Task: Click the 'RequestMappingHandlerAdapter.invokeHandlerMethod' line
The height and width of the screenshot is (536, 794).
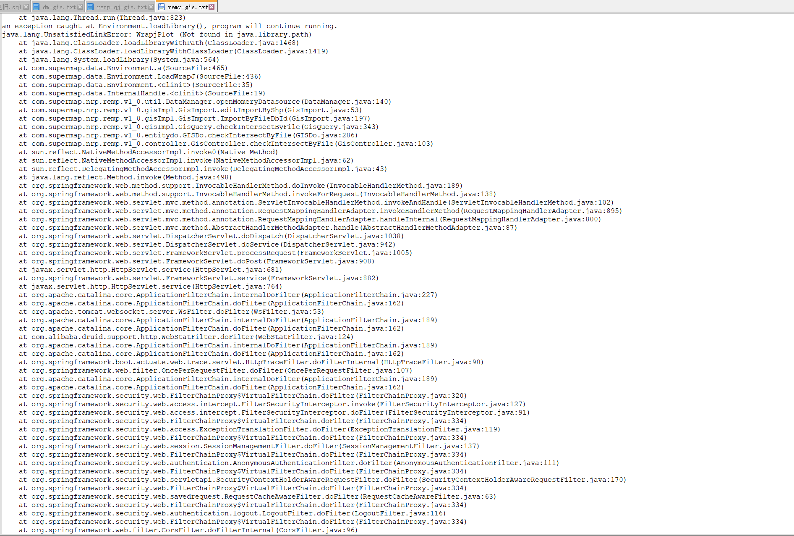Action: (x=321, y=211)
